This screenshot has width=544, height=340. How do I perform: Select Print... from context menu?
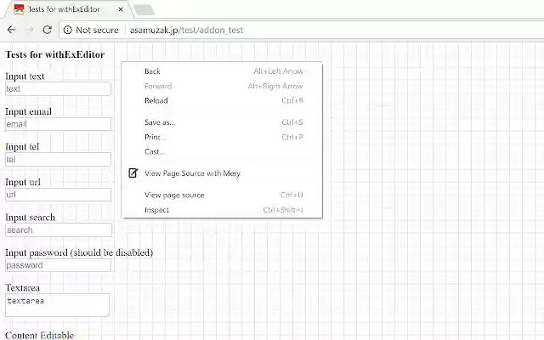(222, 137)
